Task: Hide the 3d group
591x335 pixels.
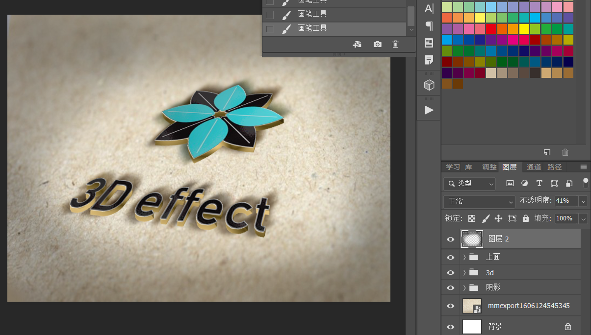Action: 451,272
